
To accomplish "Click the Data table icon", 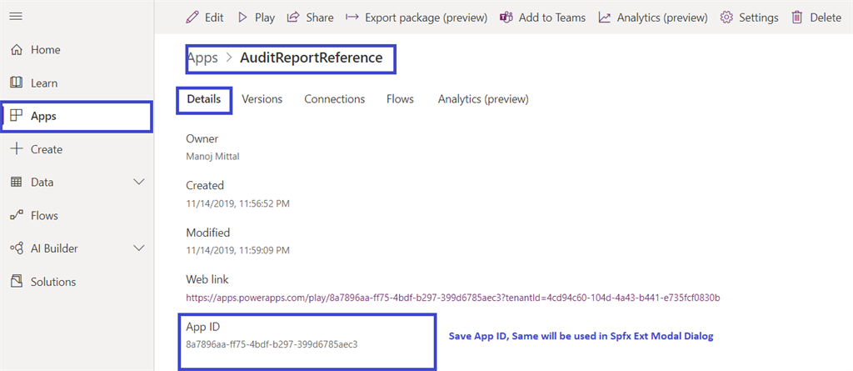I will (17, 183).
